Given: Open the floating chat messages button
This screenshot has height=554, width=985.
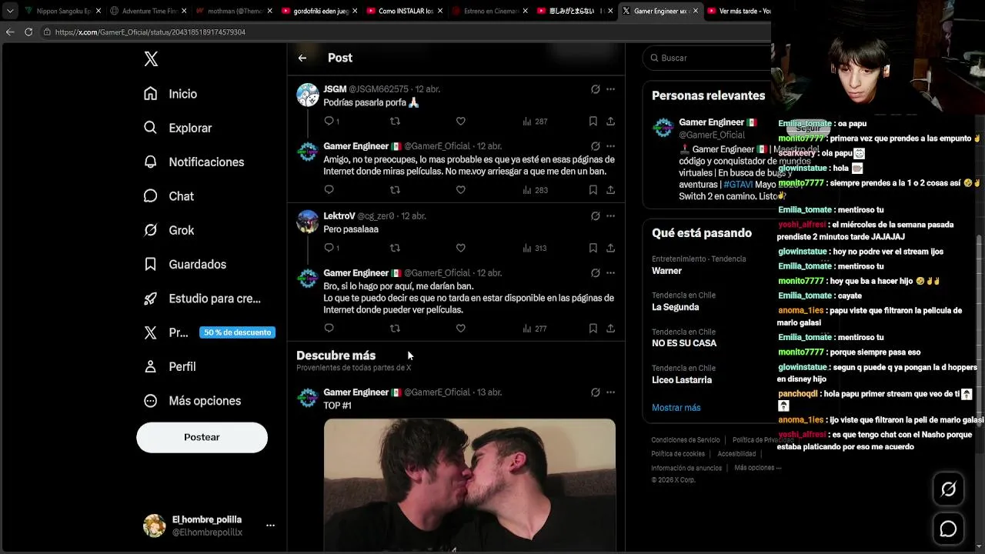Looking at the screenshot, I should point(948,529).
